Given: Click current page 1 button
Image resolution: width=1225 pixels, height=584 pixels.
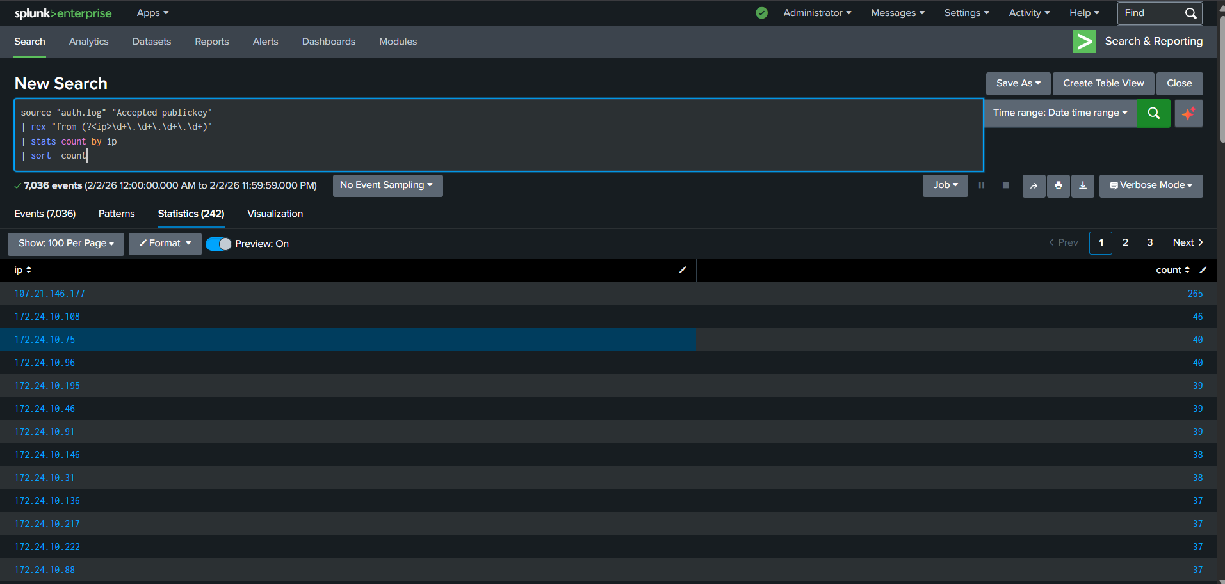Looking at the screenshot, I should pos(1101,243).
